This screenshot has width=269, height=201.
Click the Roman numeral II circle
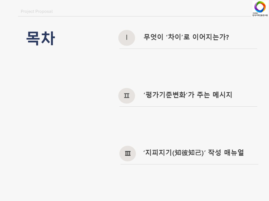click(x=127, y=95)
